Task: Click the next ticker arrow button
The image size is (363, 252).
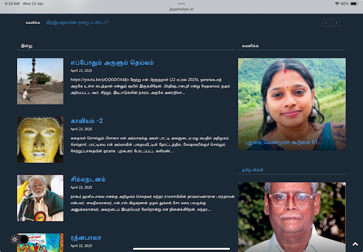Action: pos(336,23)
